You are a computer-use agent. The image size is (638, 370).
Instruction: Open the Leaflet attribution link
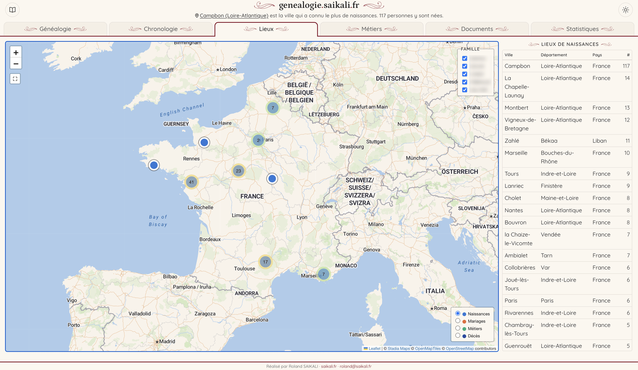375,348
